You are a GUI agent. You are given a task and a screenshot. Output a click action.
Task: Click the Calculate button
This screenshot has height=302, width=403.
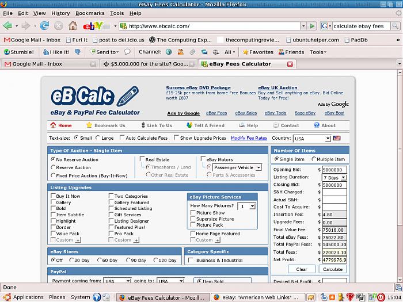coord(333,269)
